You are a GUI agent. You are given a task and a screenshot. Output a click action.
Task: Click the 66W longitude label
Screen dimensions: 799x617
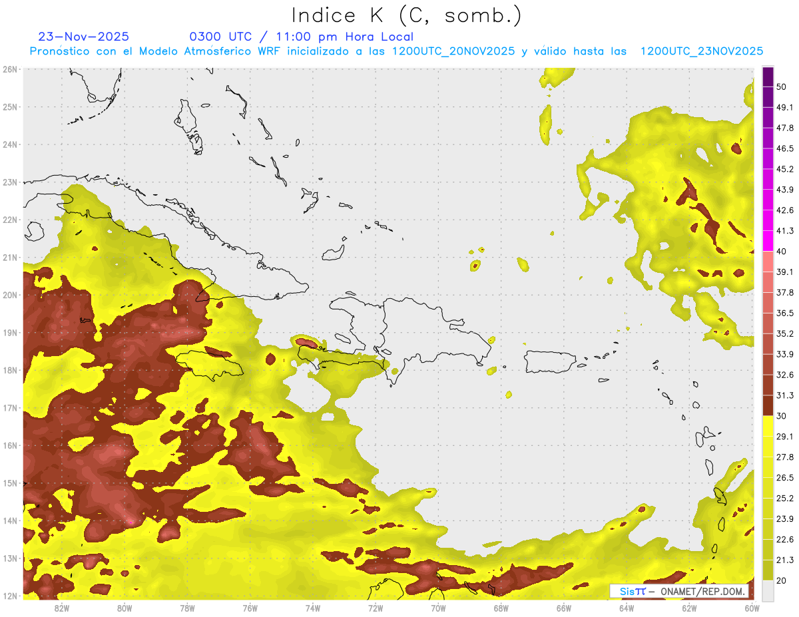[x=564, y=608]
